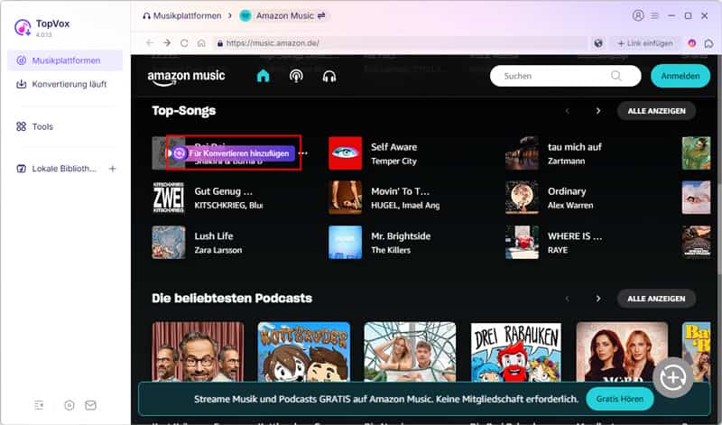
Task: Open the user account icon
Action: click(x=638, y=15)
